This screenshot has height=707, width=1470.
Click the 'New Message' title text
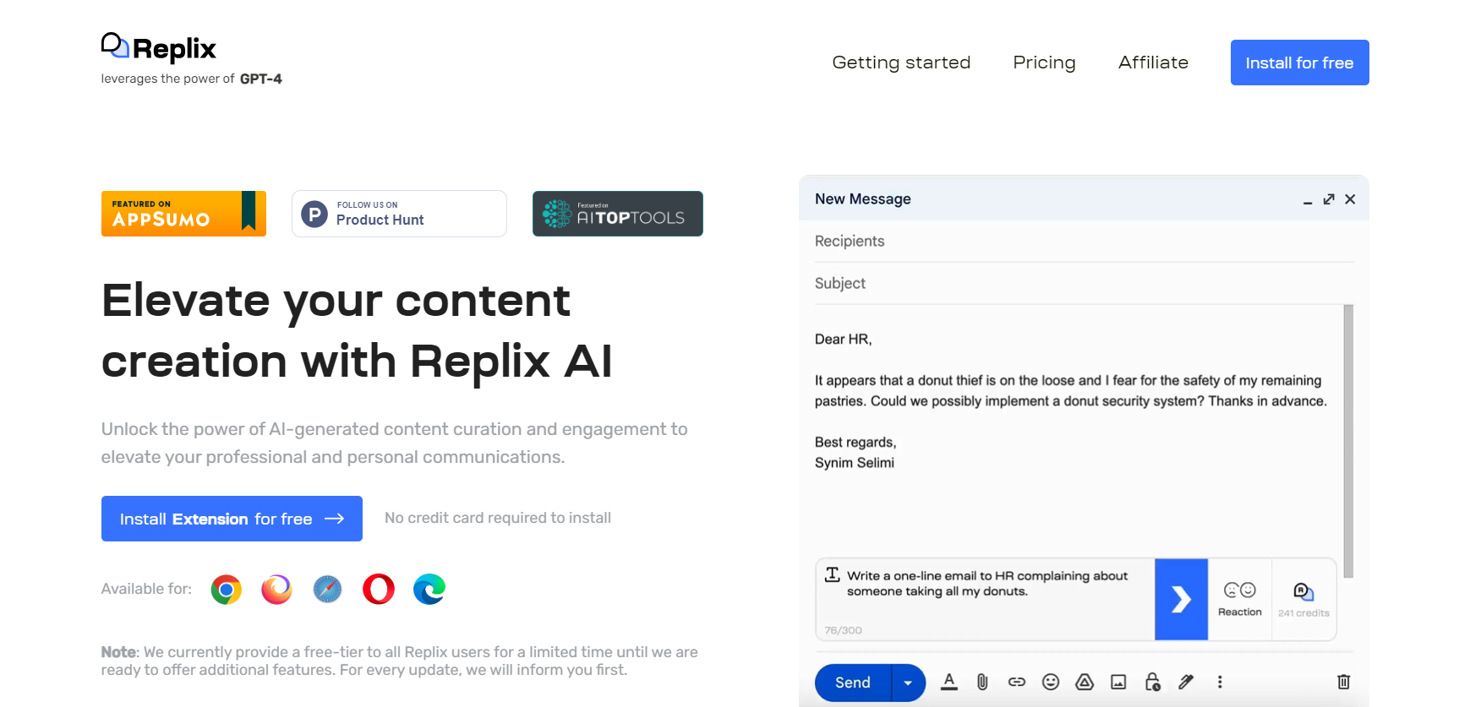(863, 199)
